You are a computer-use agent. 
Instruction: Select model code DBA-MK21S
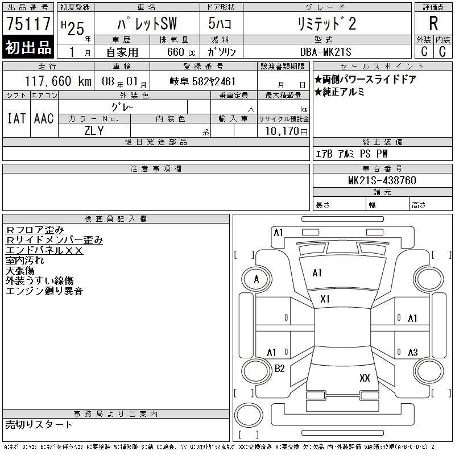(325, 52)
